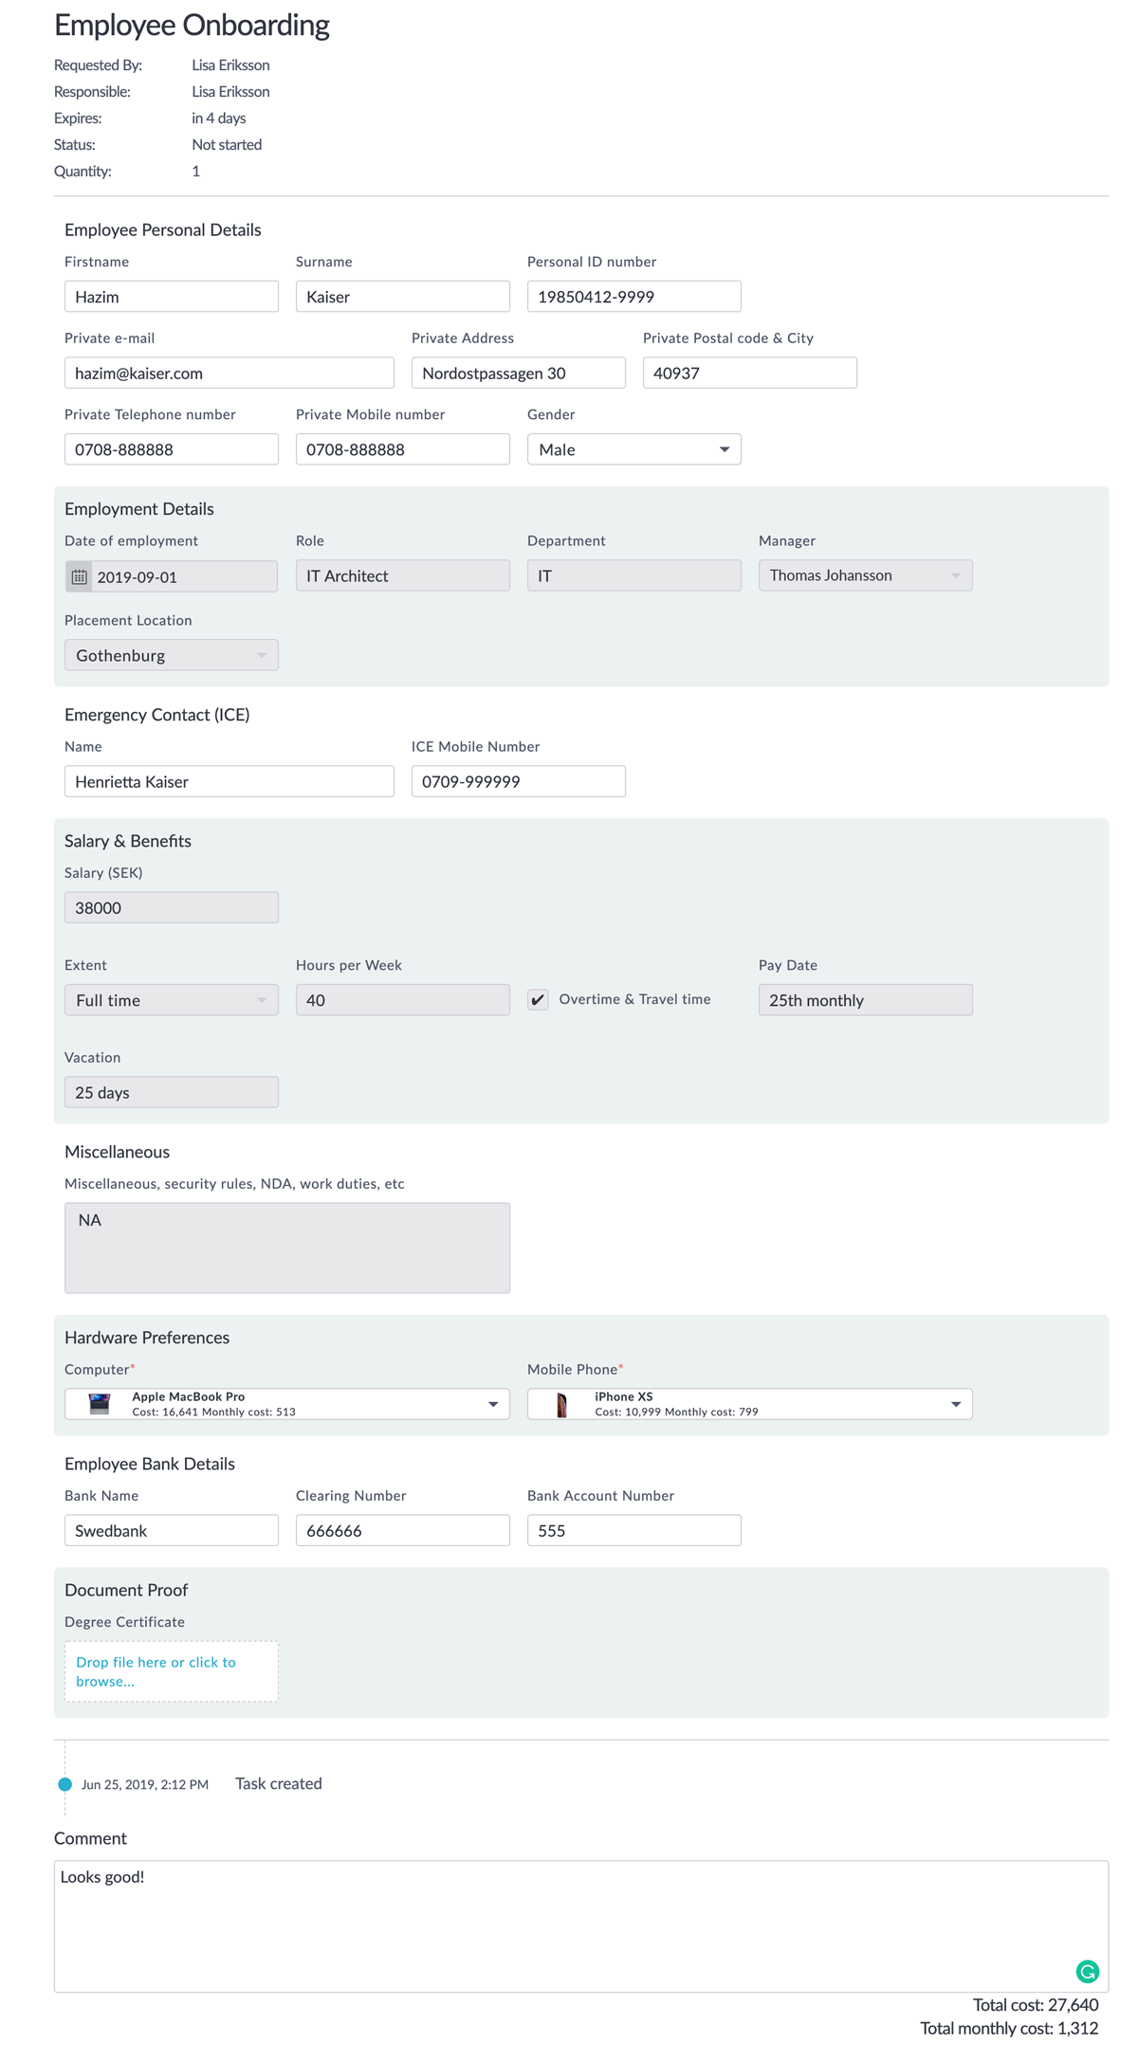Expand the Placement Location dropdown
This screenshot has height=2060, width=1138.
262,654
